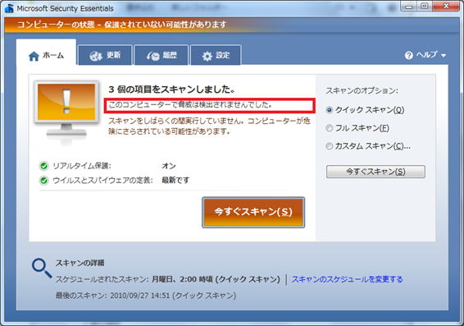Minimize the Security Essentials window

point(409,7)
